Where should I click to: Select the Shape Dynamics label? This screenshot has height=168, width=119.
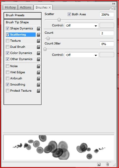tap(22, 29)
